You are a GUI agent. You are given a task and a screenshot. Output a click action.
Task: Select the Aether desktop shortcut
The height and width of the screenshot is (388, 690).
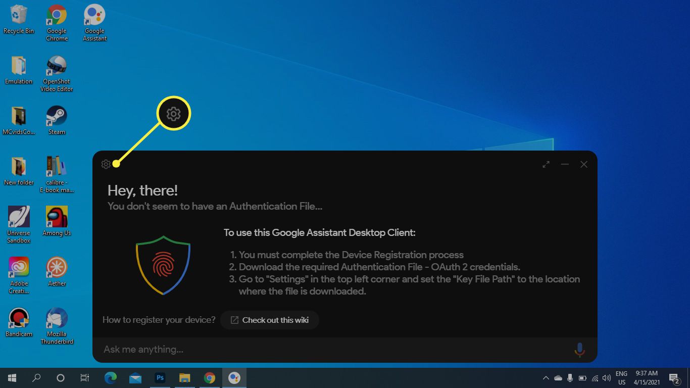57,272
